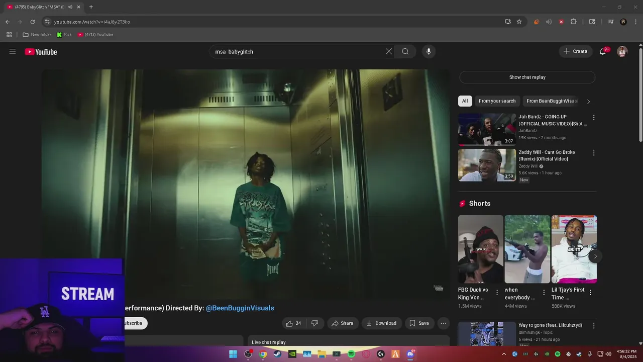643x362 pixels.
Task: Show chat replay
Action: point(527,77)
